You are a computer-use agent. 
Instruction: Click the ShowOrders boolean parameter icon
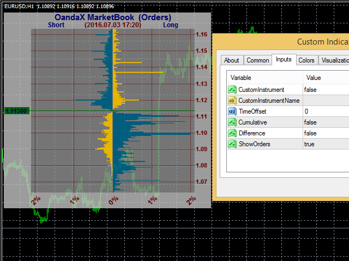(x=232, y=144)
